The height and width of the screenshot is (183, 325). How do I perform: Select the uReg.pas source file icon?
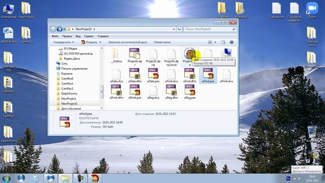pos(189,90)
